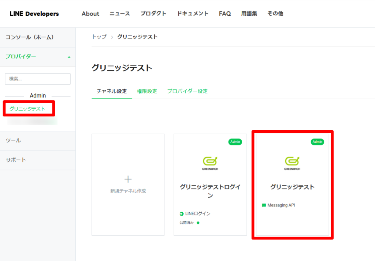Viewport: 375px width, 261px height.
Task: Open the FAQ navigation item
Action: (x=225, y=14)
